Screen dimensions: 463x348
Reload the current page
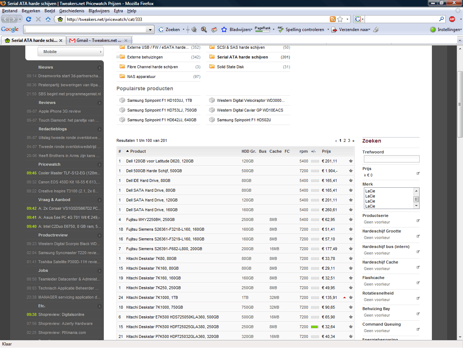(29, 19)
